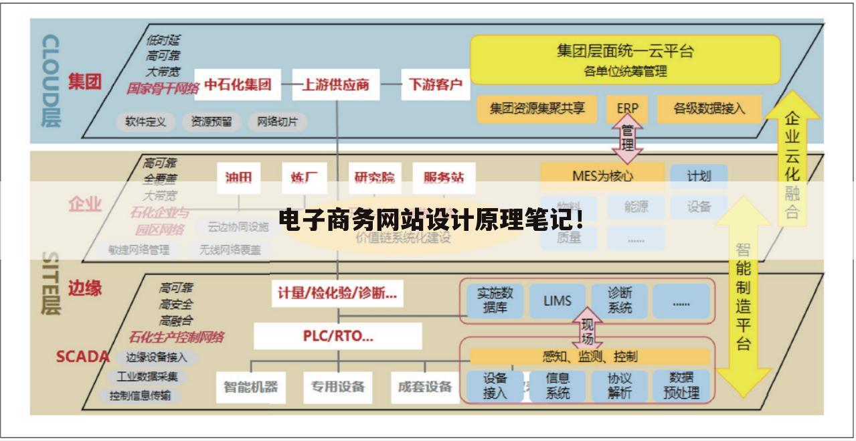This screenshot has height=441, width=856.
Task: Click the vertical SITE层 label
Action: [x=52, y=284]
